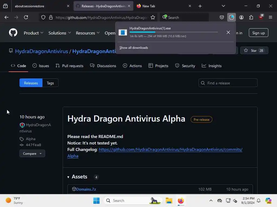
Task: Open the Firefox account icon
Action: [x=241, y=18]
